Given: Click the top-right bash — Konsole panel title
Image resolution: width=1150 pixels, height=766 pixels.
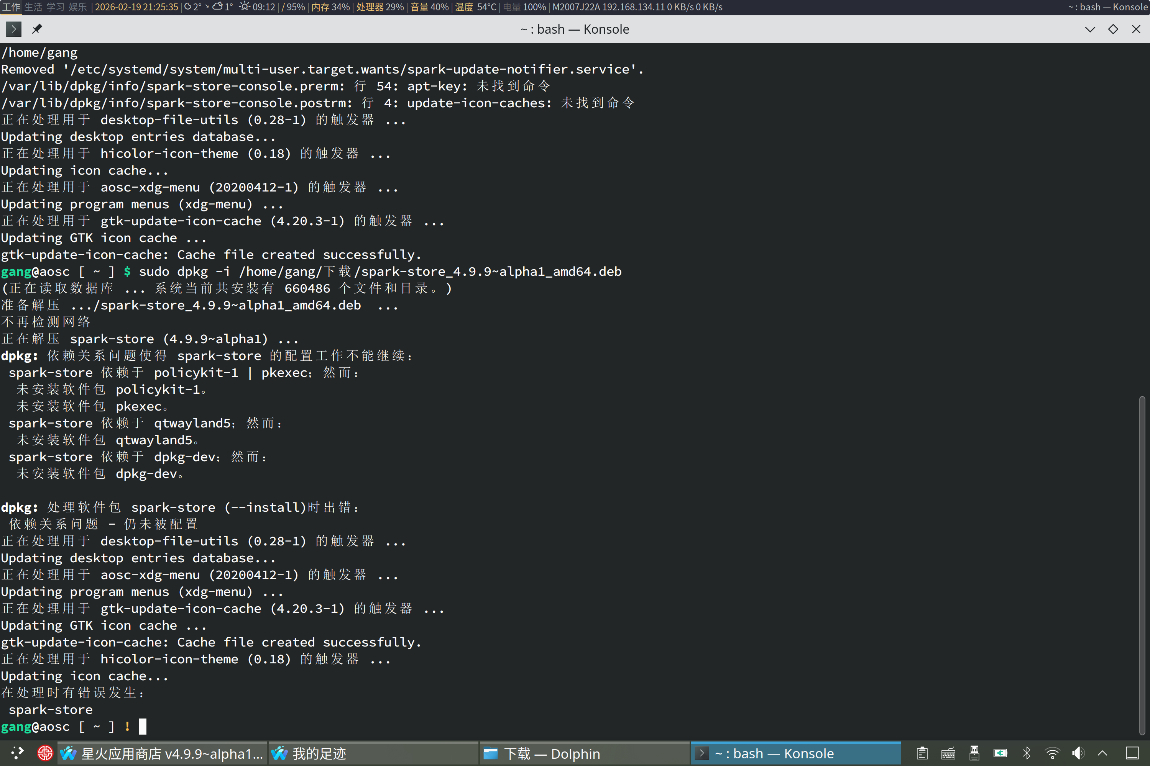Looking at the screenshot, I should point(1107,7).
